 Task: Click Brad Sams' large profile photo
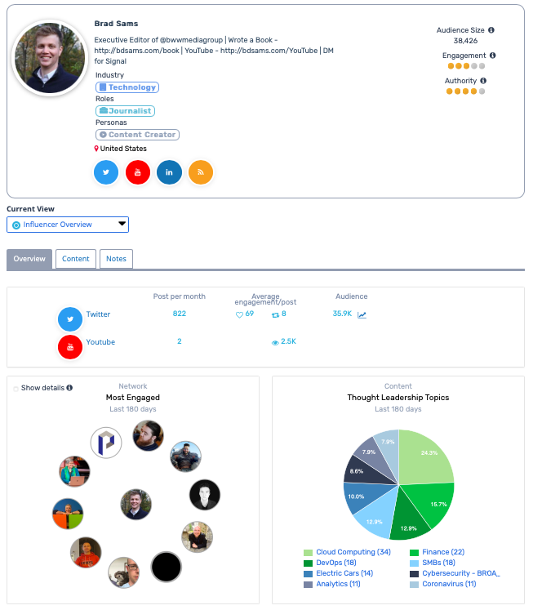click(x=51, y=58)
